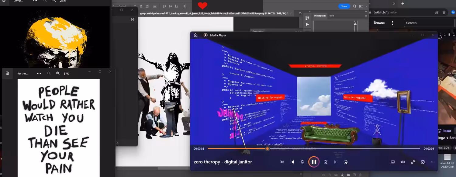Add a layer style via the fx icon
The image size is (456, 177).
point(330,175)
